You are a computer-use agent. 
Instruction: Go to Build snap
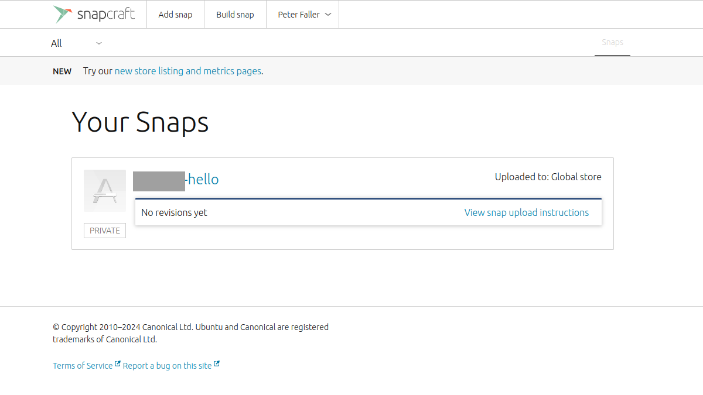click(x=235, y=15)
